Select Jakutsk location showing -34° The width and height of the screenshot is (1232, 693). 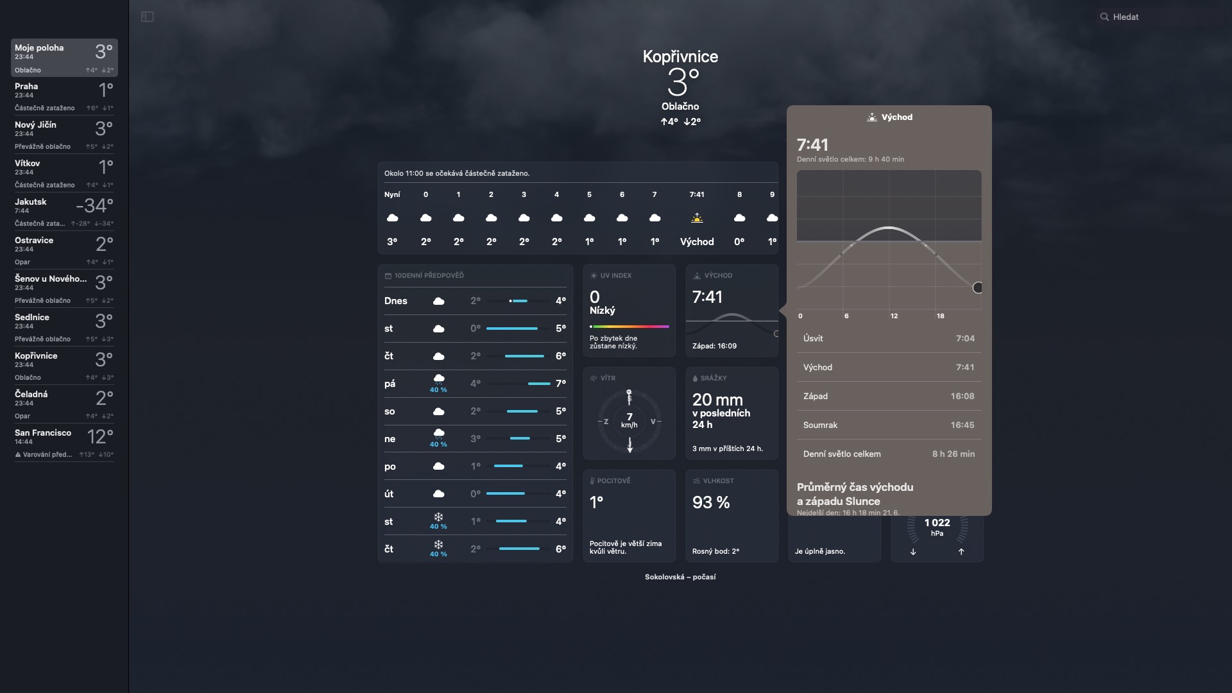(x=64, y=212)
